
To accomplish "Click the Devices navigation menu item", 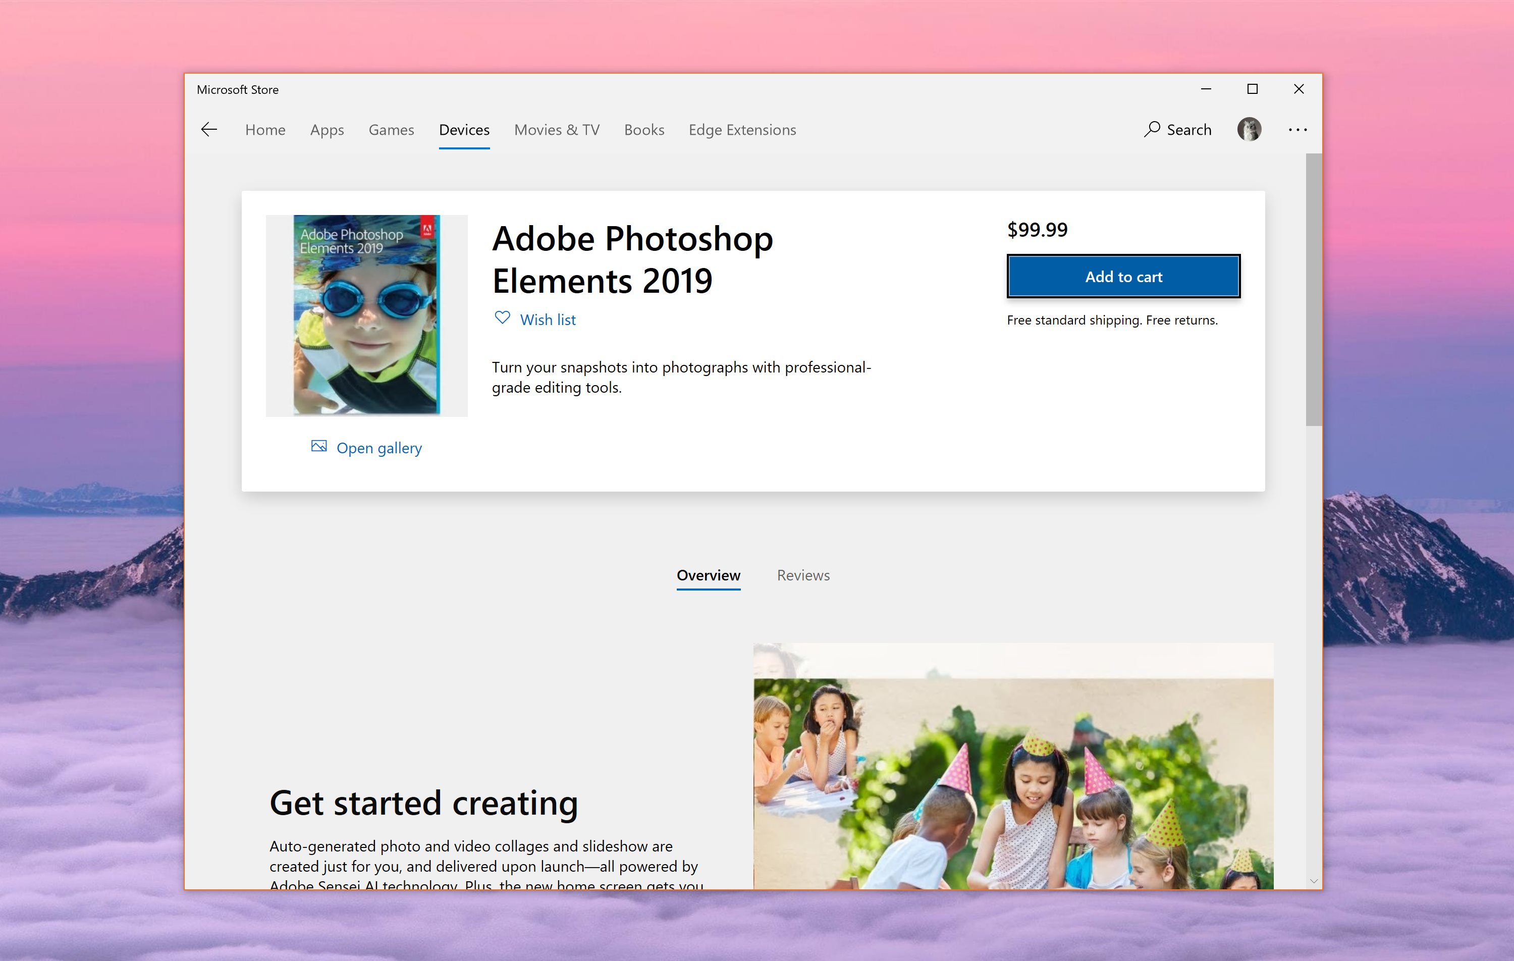I will [463, 129].
